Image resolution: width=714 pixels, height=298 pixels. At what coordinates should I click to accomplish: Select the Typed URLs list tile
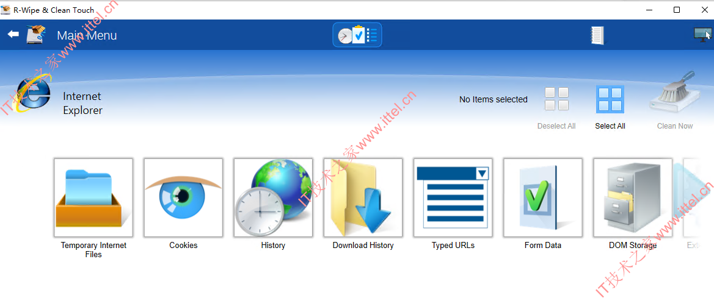tap(453, 197)
